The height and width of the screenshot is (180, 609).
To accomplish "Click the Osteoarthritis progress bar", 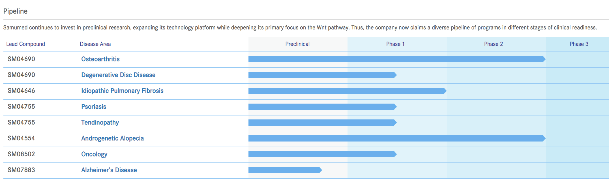I will click(396, 59).
